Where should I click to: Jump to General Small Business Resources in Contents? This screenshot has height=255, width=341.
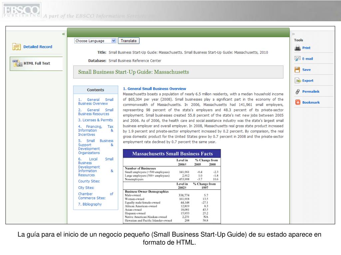pos(96,112)
